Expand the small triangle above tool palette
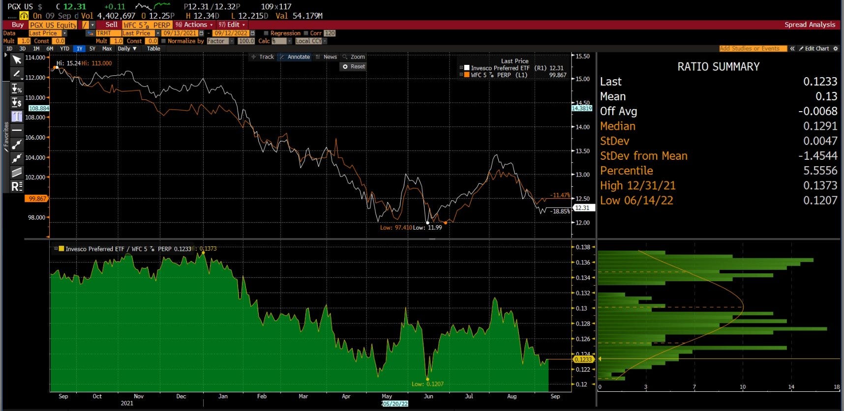The width and height of the screenshot is (844, 411). [5, 55]
